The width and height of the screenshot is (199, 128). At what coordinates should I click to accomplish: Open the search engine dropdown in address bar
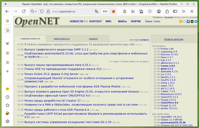[34, 11]
